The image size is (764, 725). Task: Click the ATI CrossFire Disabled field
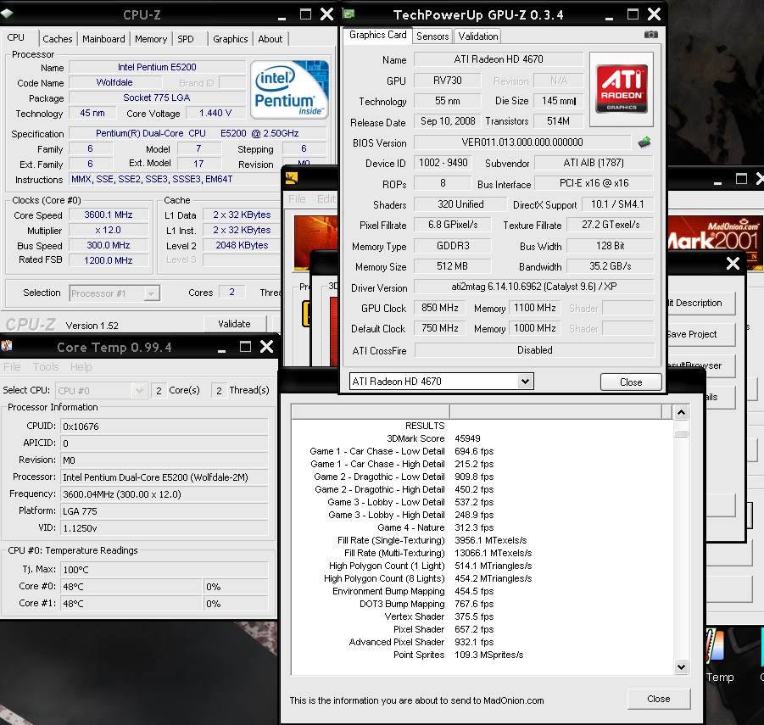click(x=534, y=350)
